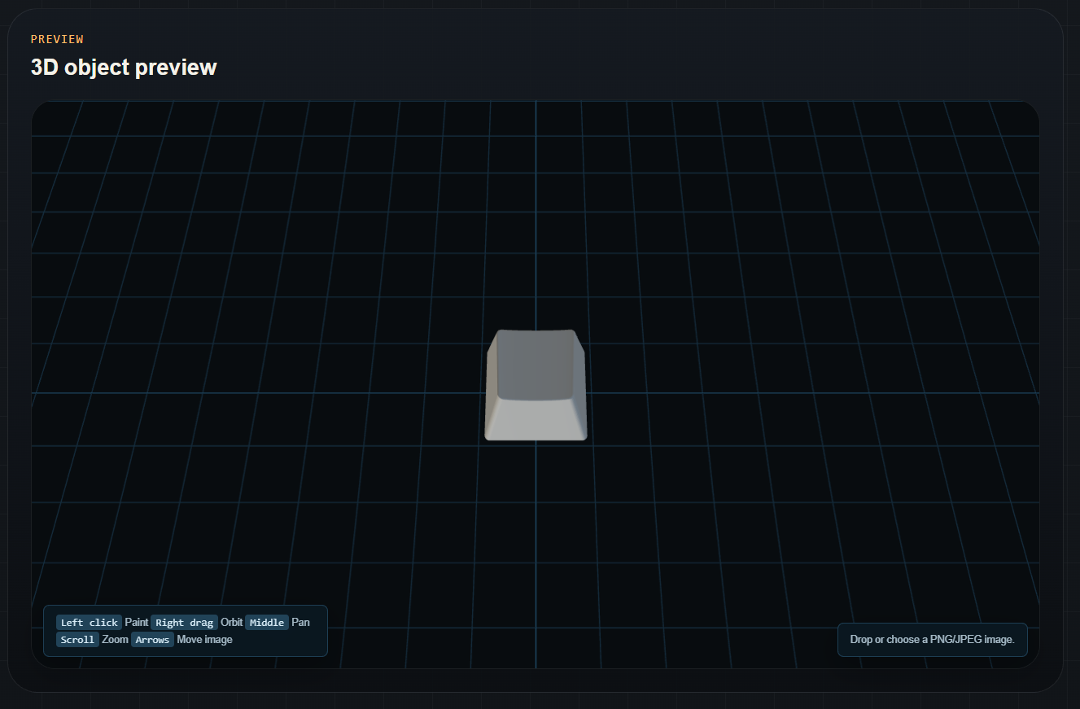Click the "Middle" key hint badge

(x=267, y=623)
